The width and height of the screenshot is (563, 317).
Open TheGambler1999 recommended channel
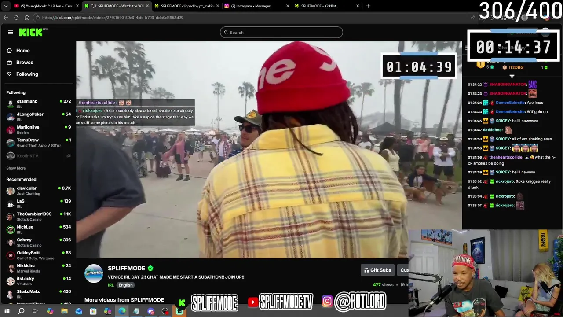point(39,216)
